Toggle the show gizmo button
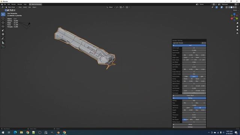Image resolution: width=240 pixels, height=135 pixels. (x=217, y=7)
